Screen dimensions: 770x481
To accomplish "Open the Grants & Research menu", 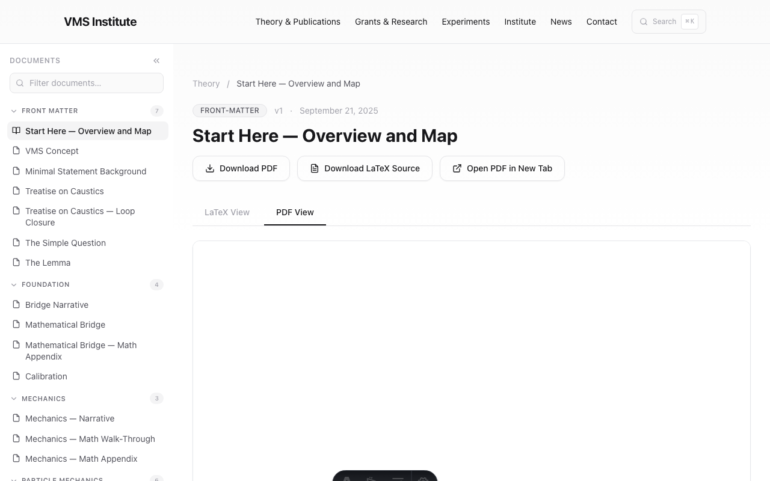I will click(x=391, y=22).
